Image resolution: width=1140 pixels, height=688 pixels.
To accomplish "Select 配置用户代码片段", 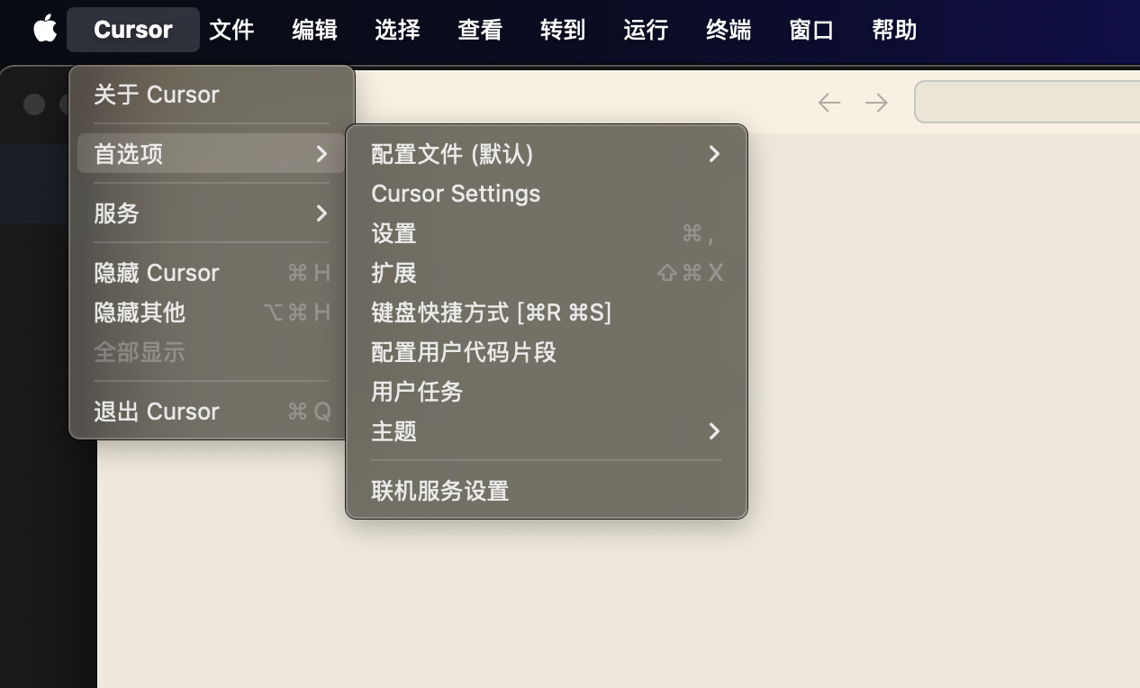I will (x=547, y=352).
